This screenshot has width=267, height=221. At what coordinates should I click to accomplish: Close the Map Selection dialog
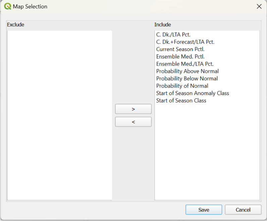point(259,6)
